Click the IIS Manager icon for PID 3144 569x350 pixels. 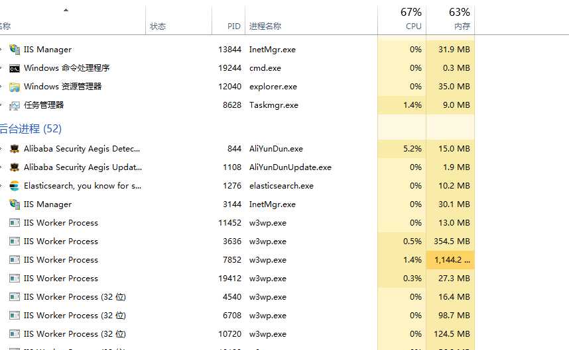[x=15, y=204]
